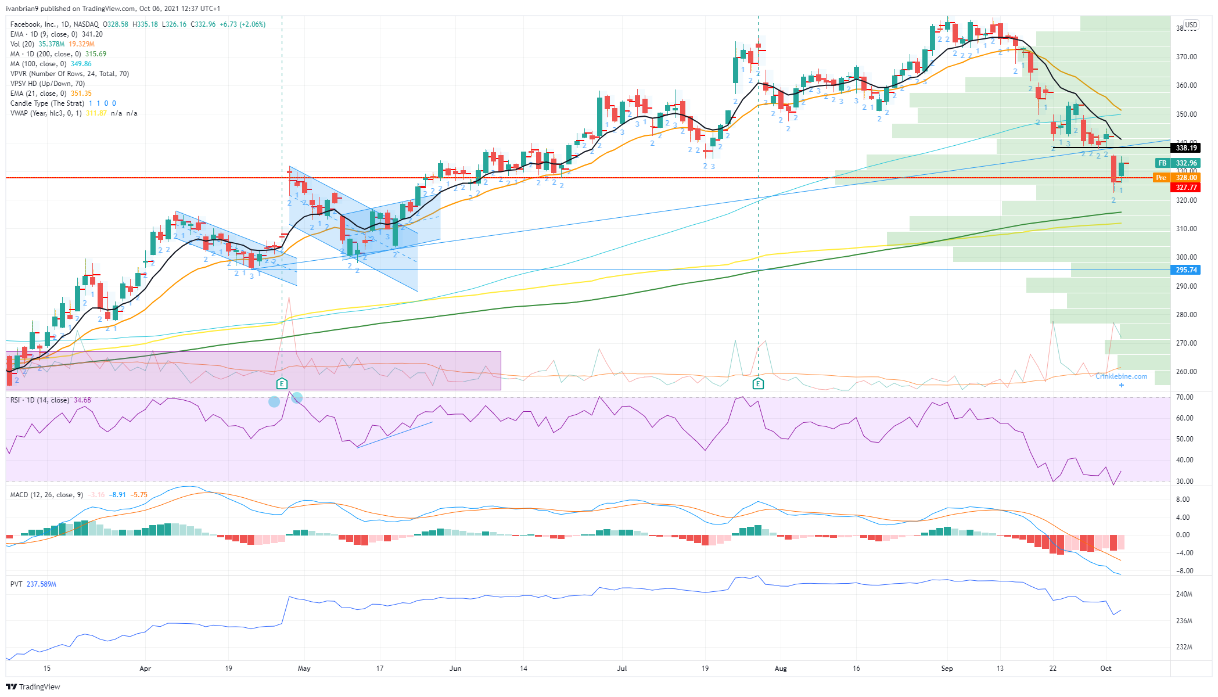Screen dimensions: 1218x697
Task: Click the blue 295.74 horizontal line label
Action: 1185,270
